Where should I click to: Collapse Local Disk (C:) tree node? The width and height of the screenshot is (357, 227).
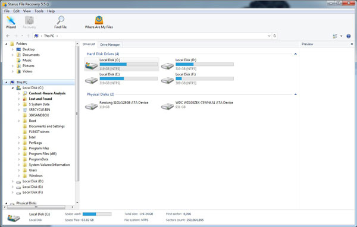12,88
